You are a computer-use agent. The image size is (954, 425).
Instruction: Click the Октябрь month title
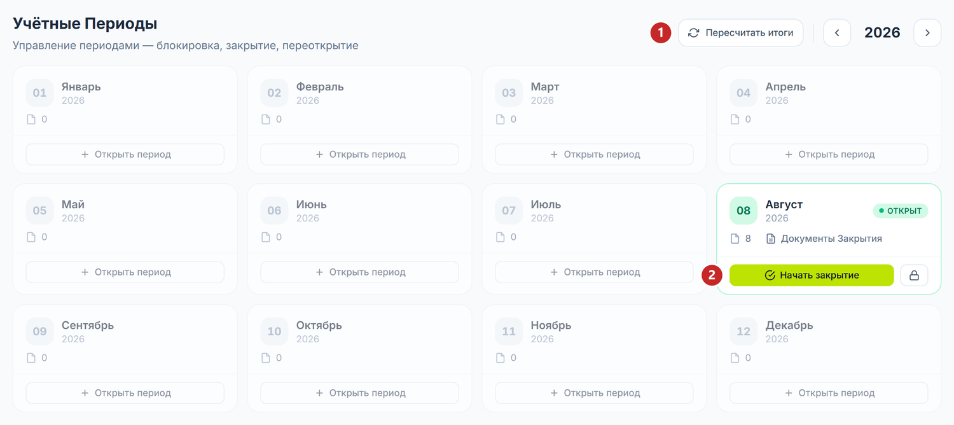[319, 325]
